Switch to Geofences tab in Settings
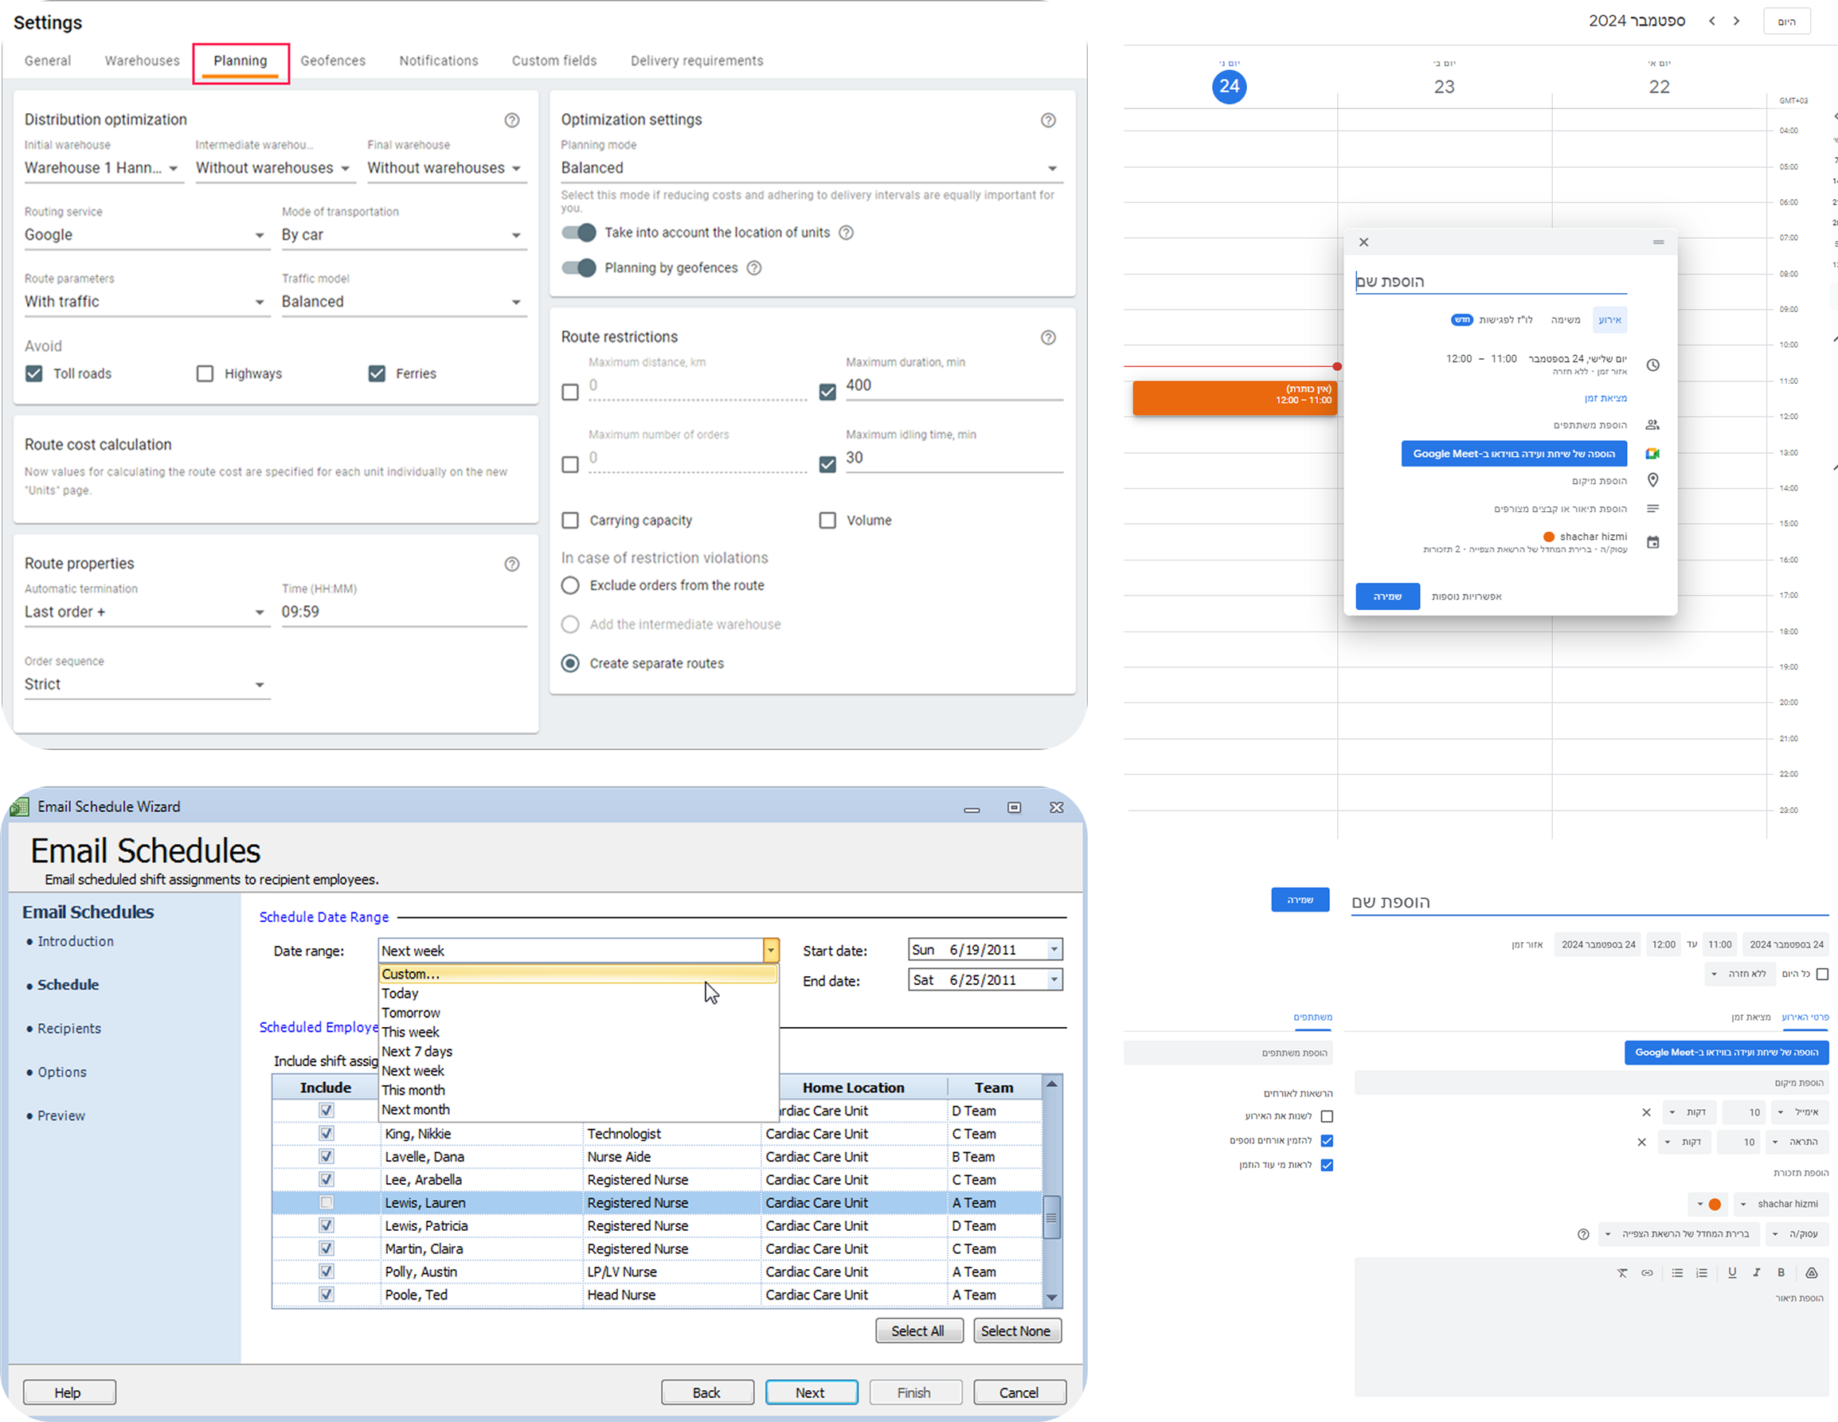This screenshot has height=1422, width=1838. pyautogui.click(x=333, y=61)
